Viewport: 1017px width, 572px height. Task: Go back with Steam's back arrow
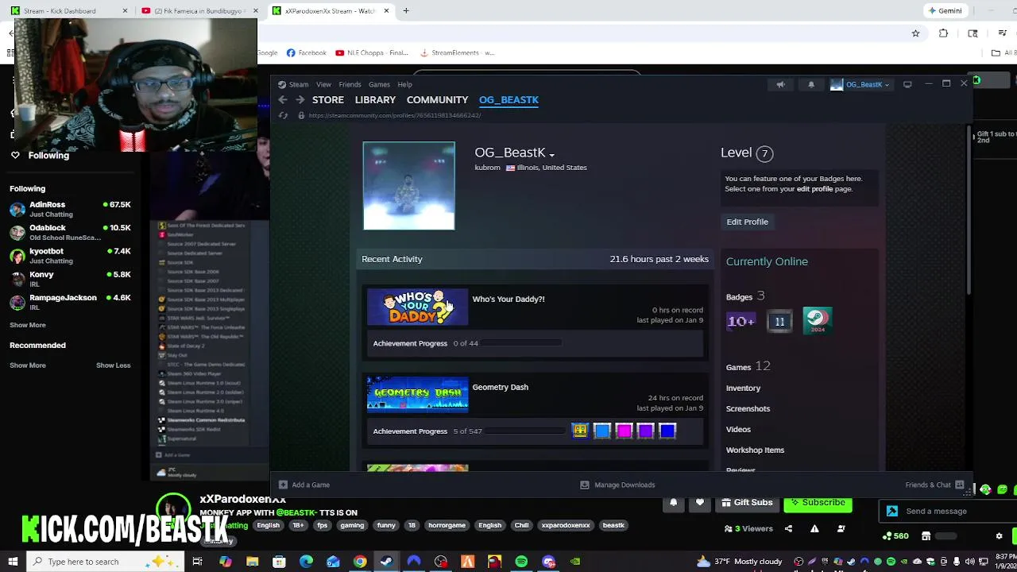(x=283, y=99)
